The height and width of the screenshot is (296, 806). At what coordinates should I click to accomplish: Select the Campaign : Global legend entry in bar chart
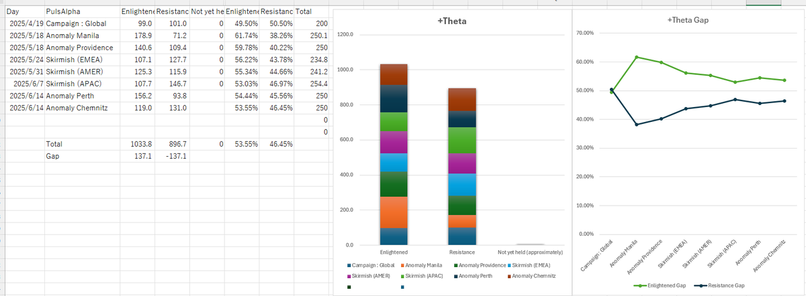click(370, 267)
